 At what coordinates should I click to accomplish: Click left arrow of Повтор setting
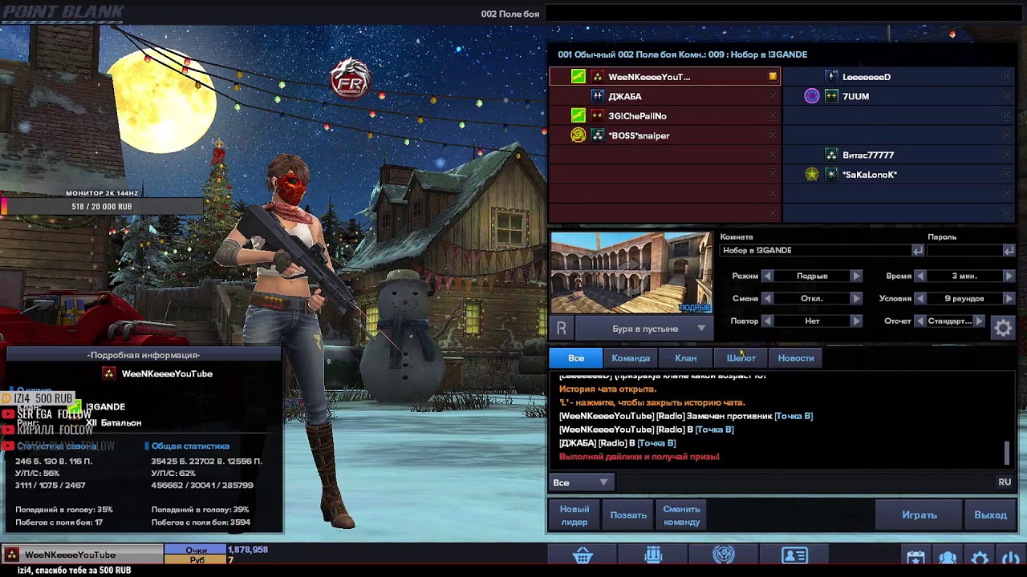click(767, 321)
